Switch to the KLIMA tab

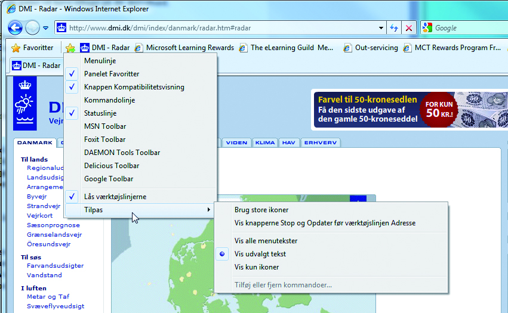264,143
